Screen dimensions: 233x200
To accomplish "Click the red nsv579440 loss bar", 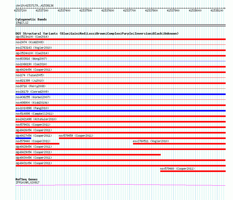I will click(x=37, y=144).
